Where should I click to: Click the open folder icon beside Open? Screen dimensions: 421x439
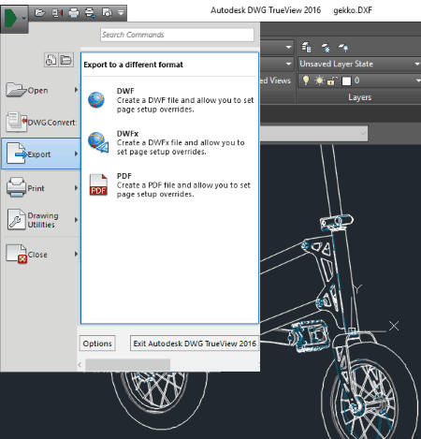click(16, 90)
